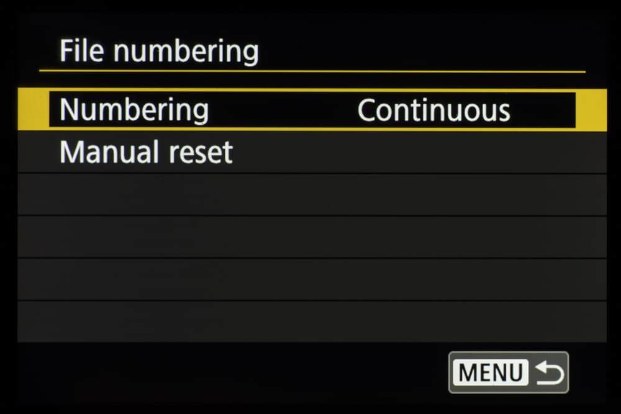Tap the word Numbering in highlighted row
Viewport: 621px width, 414px height.
coord(134,110)
